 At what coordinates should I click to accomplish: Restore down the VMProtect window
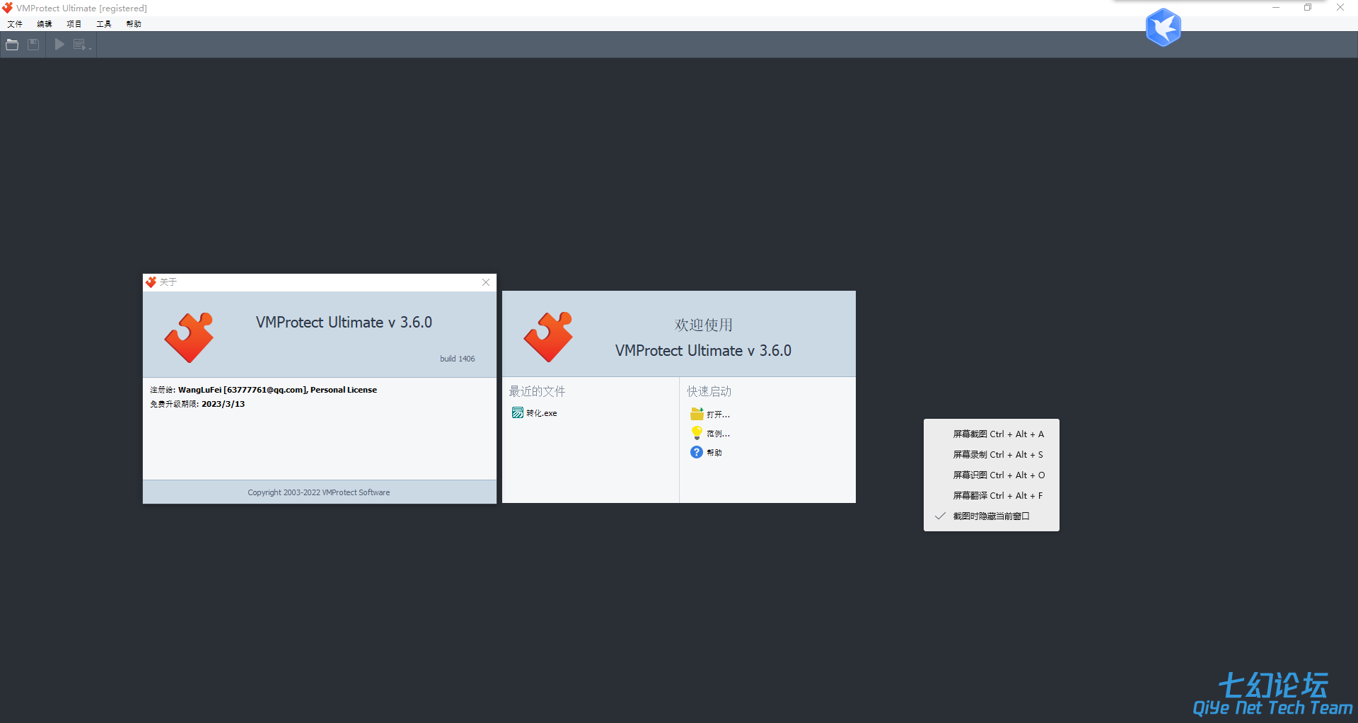point(1308,8)
